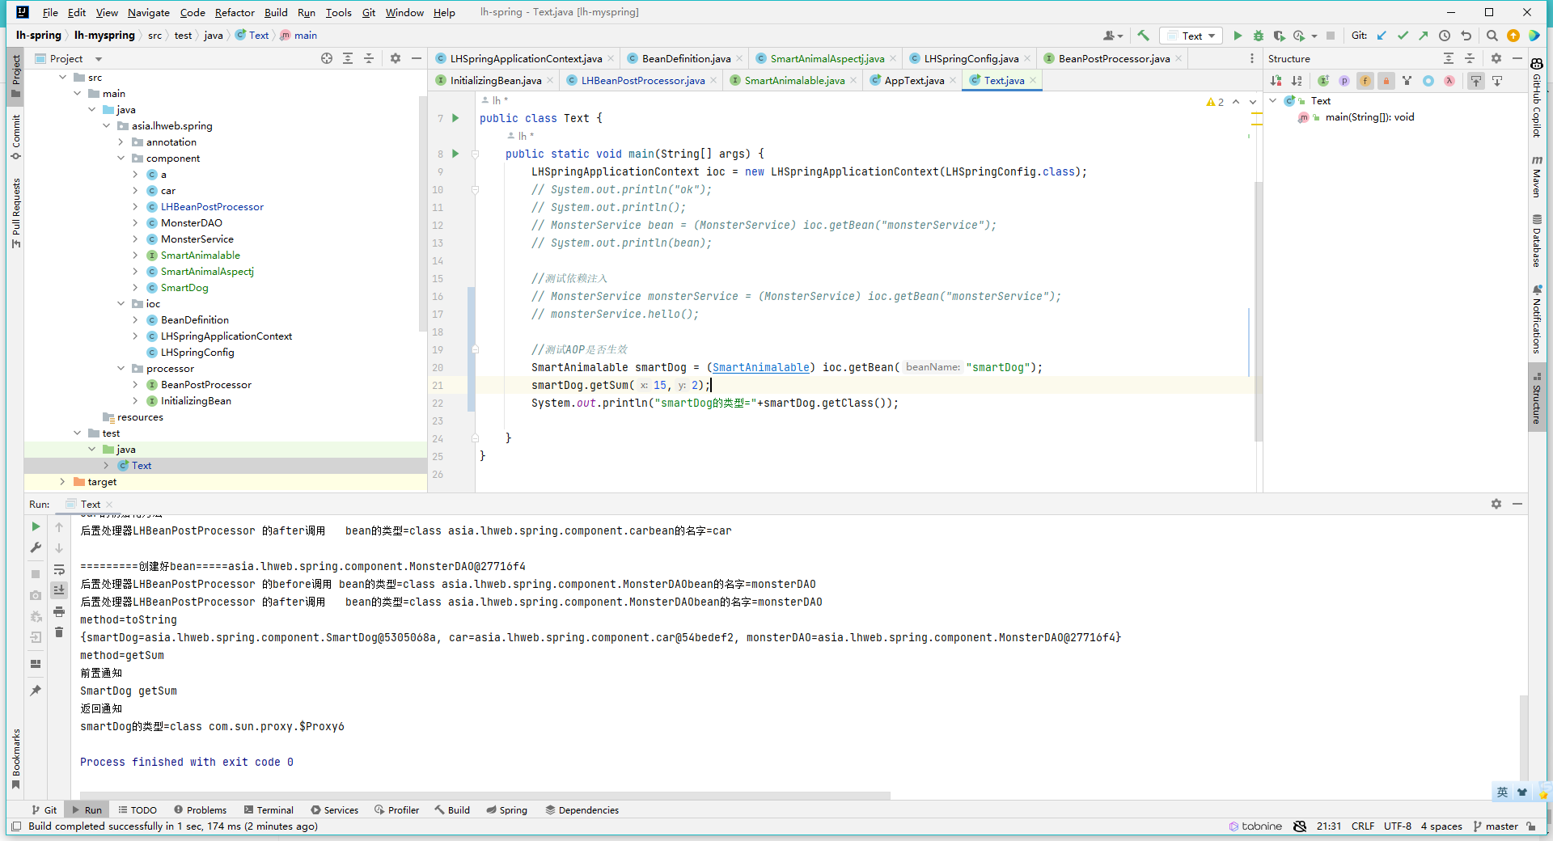Click the Run console horizontal scrollbar

(485, 795)
